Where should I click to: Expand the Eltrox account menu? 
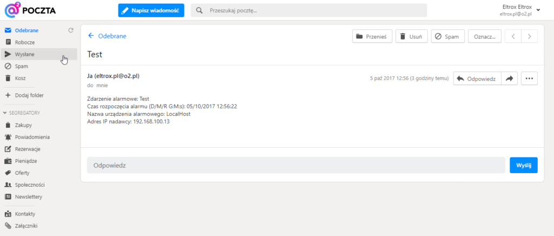[537, 10]
